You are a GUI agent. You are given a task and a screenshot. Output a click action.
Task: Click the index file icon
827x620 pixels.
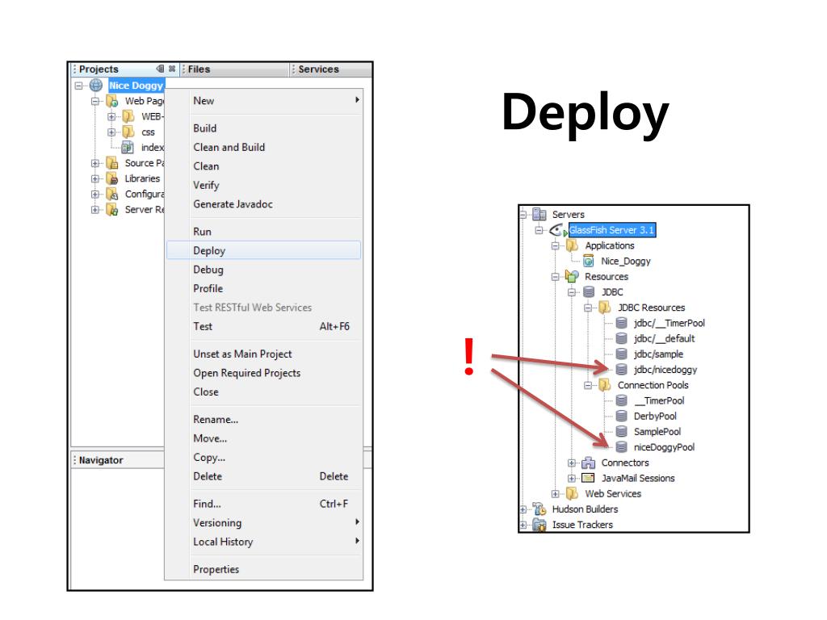click(x=128, y=147)
